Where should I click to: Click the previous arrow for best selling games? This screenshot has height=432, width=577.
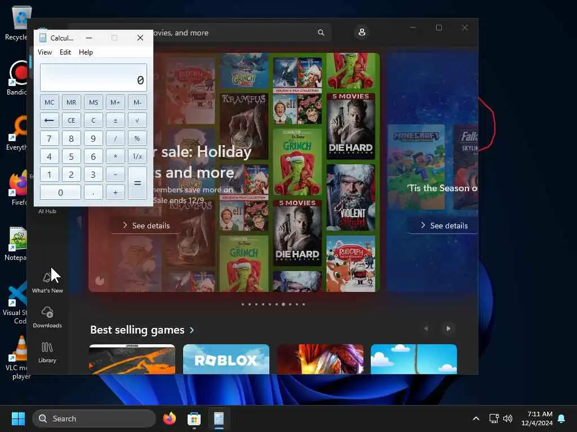[426, 328]
